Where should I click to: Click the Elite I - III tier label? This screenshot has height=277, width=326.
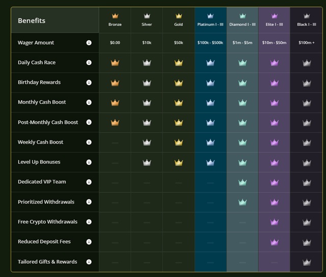click(275, 24)
